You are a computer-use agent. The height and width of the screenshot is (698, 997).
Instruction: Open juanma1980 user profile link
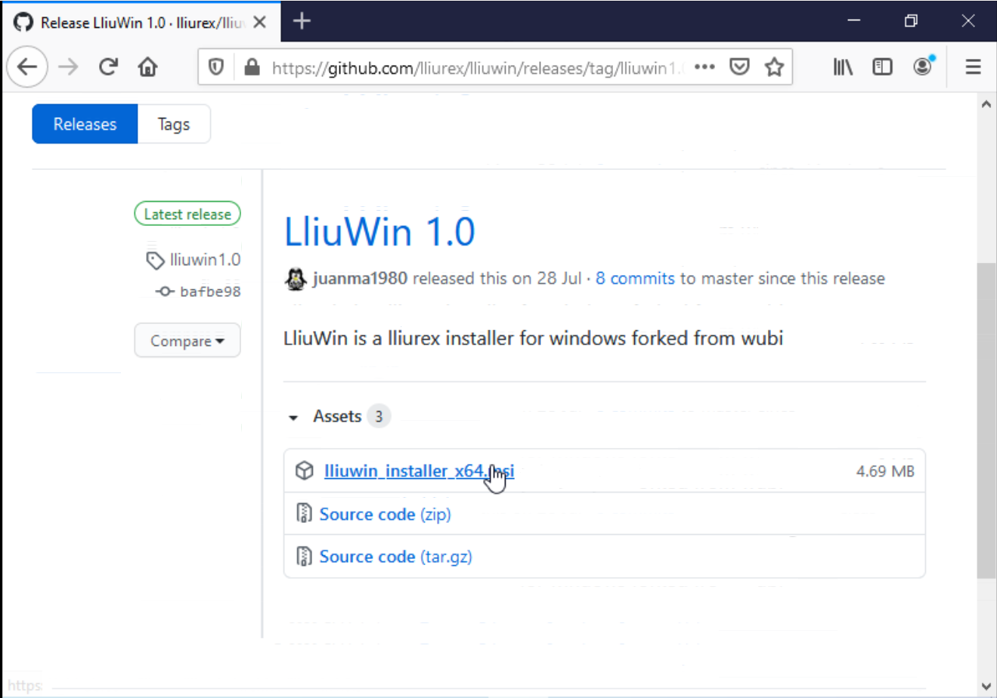coord(360,278)
